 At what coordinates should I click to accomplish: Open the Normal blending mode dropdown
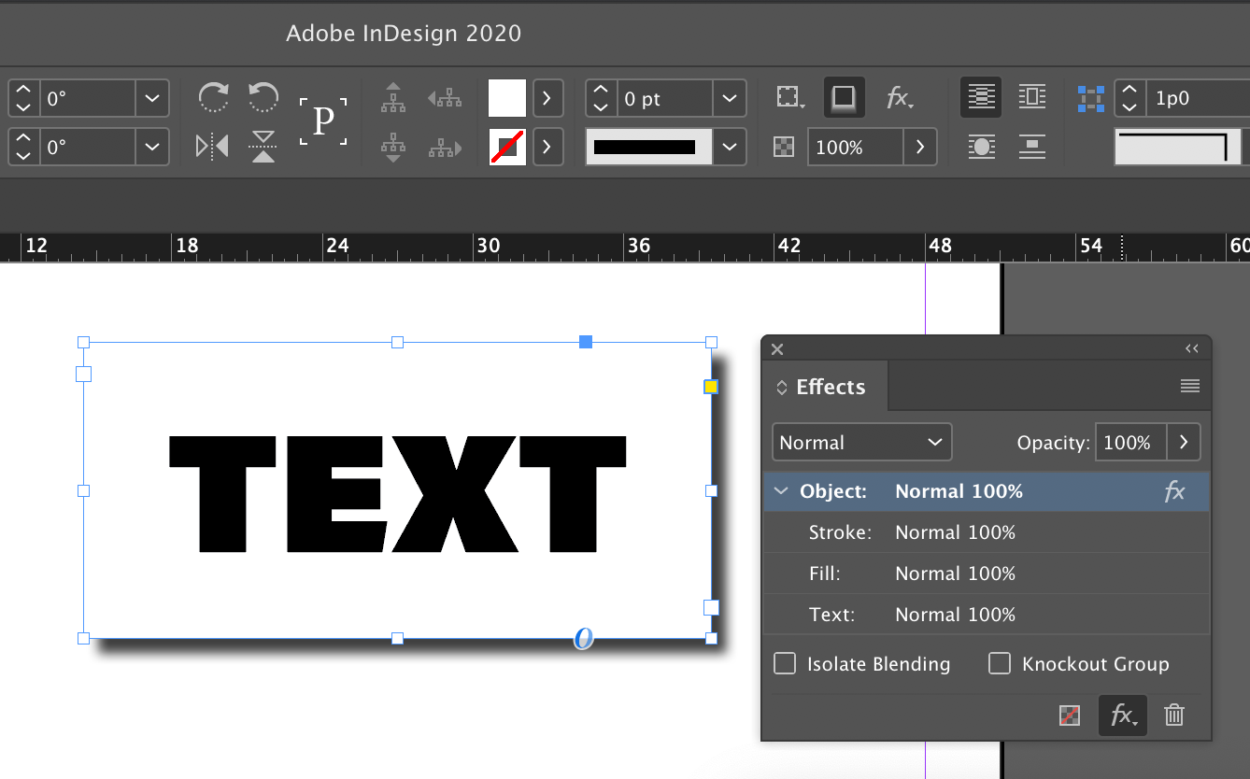859,442
